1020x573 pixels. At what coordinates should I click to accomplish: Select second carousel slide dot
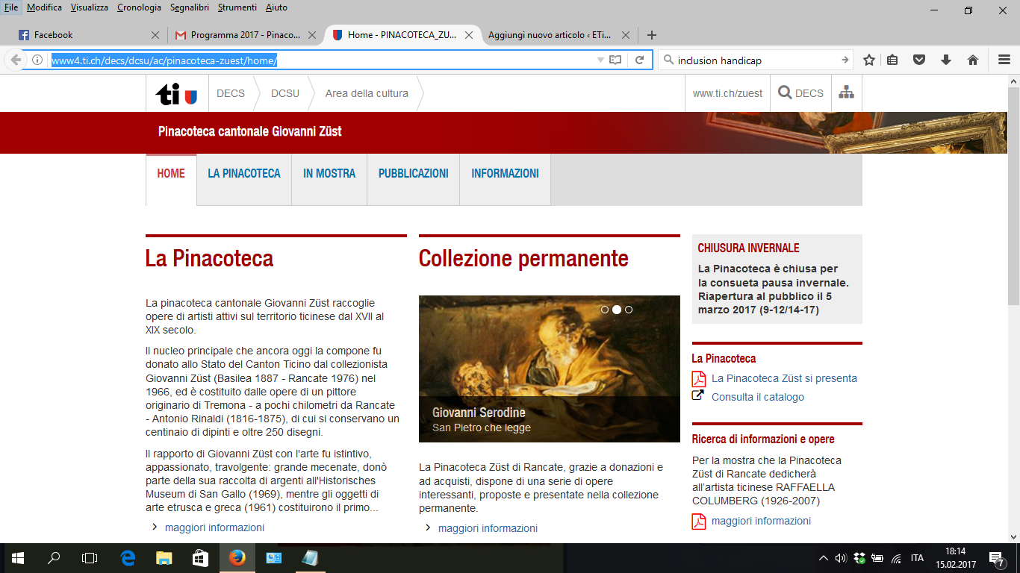[x=617, y=310]
